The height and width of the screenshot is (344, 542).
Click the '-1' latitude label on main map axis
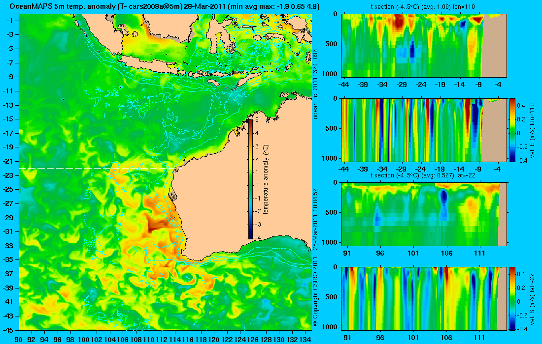10,20
